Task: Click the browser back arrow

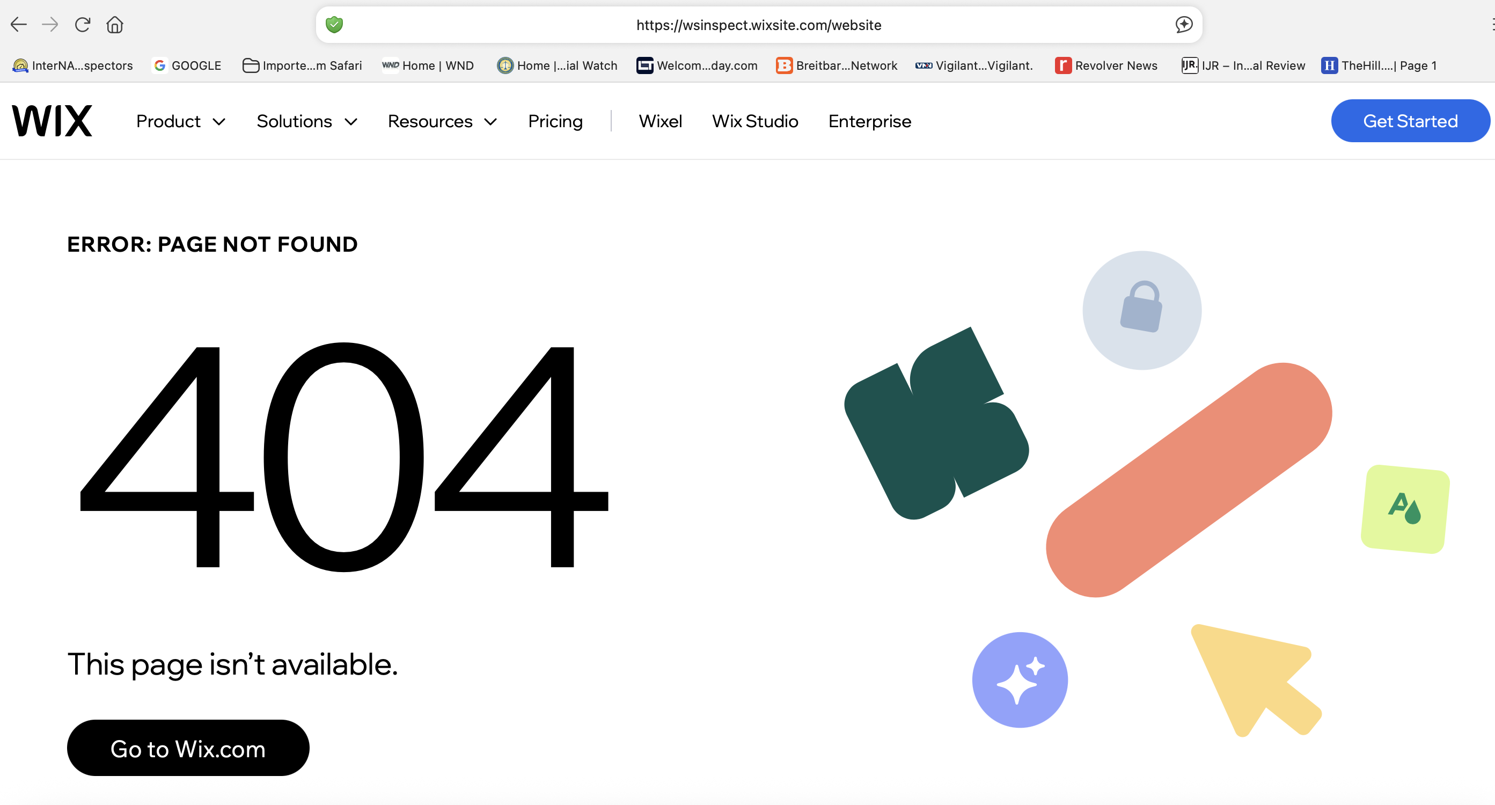Action: tap(19, 24)
